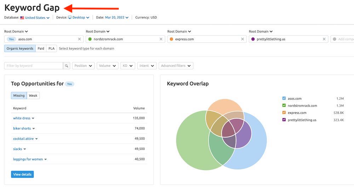Open the biker shorts keyword link
The image size is (354, 188).
[x=22, y=129]
